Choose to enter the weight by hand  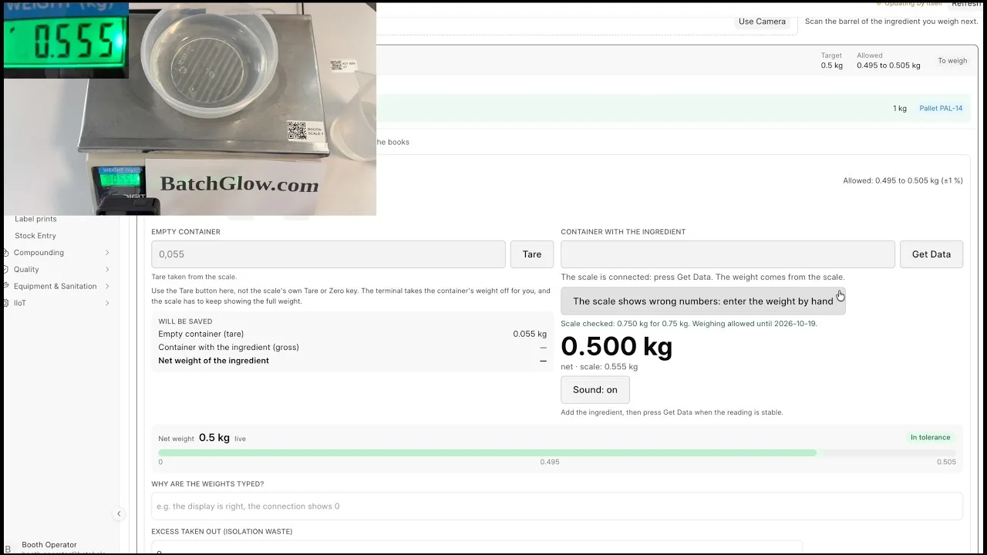(703, 301)
